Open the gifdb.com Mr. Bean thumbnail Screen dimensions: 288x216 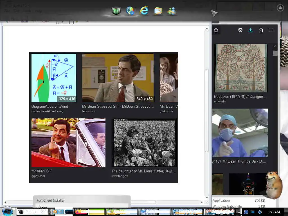169,78
